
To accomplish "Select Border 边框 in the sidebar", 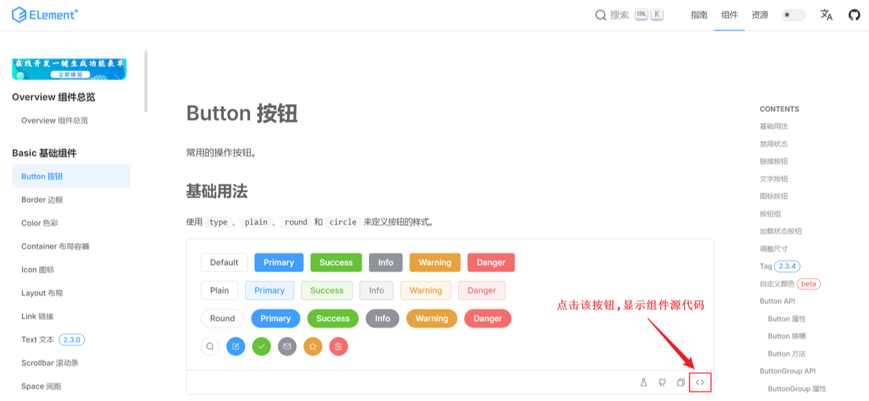I will point(42,200).
